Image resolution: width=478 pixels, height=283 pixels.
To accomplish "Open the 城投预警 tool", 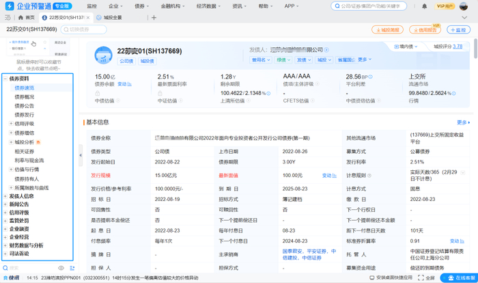I will [x=388, y=30].
